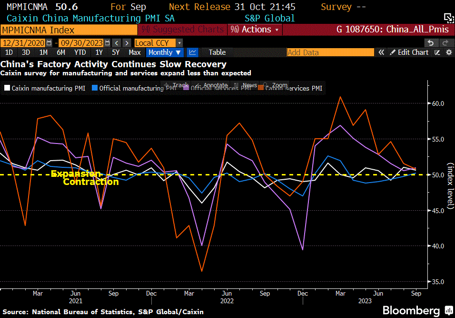This screenshot has height=318, width=455.
Task: Switch to Table view
Action: [x=218, y=52]
